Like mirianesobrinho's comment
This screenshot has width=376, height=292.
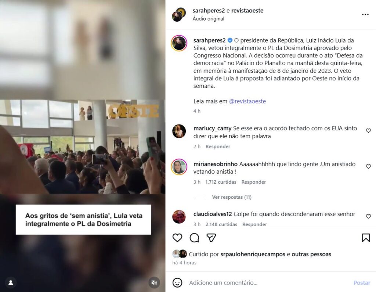point(368,166)
